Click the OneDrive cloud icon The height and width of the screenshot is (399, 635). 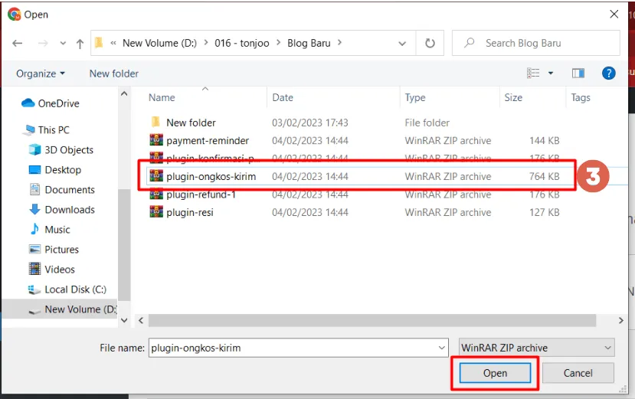point(28,103)
